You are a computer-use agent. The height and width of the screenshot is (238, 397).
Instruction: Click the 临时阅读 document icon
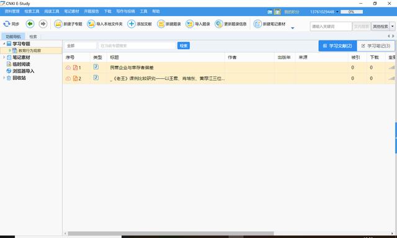click(9, 64)
